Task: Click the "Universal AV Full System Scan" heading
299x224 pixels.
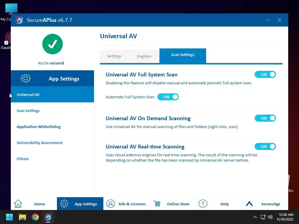Action: coord(142,74)
